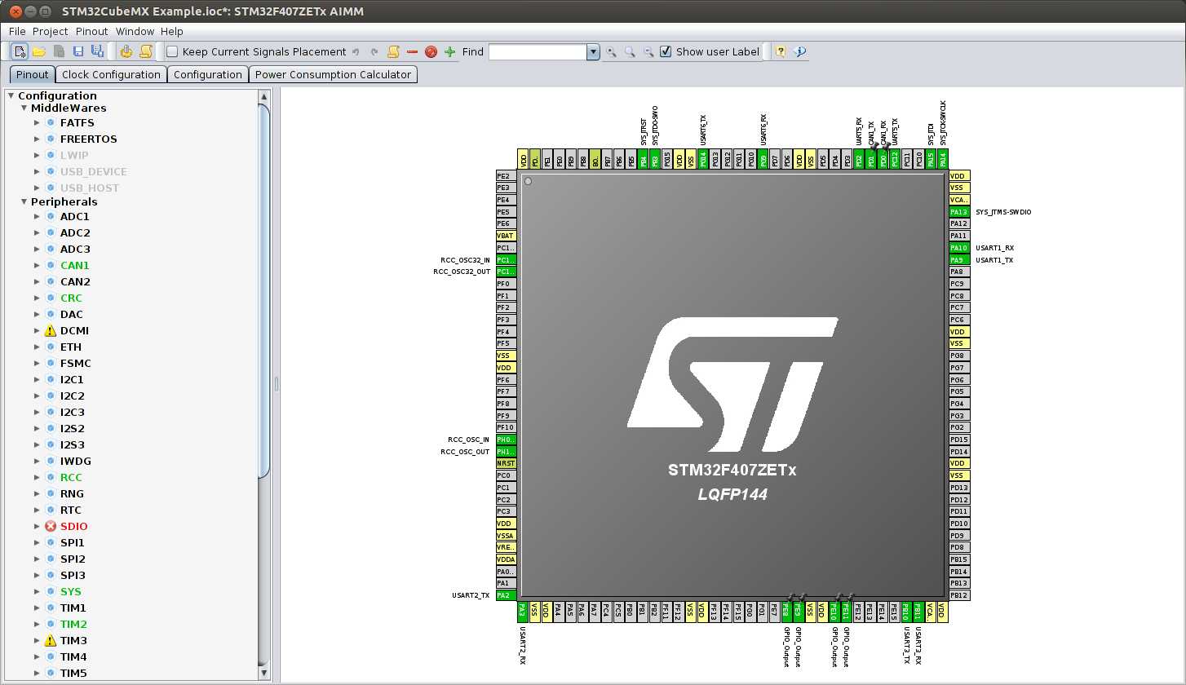The height and width of the screenshot is (685, 1186).
Task: Switch to the Clock Configuration tab
Action: [x=111, y=74]
